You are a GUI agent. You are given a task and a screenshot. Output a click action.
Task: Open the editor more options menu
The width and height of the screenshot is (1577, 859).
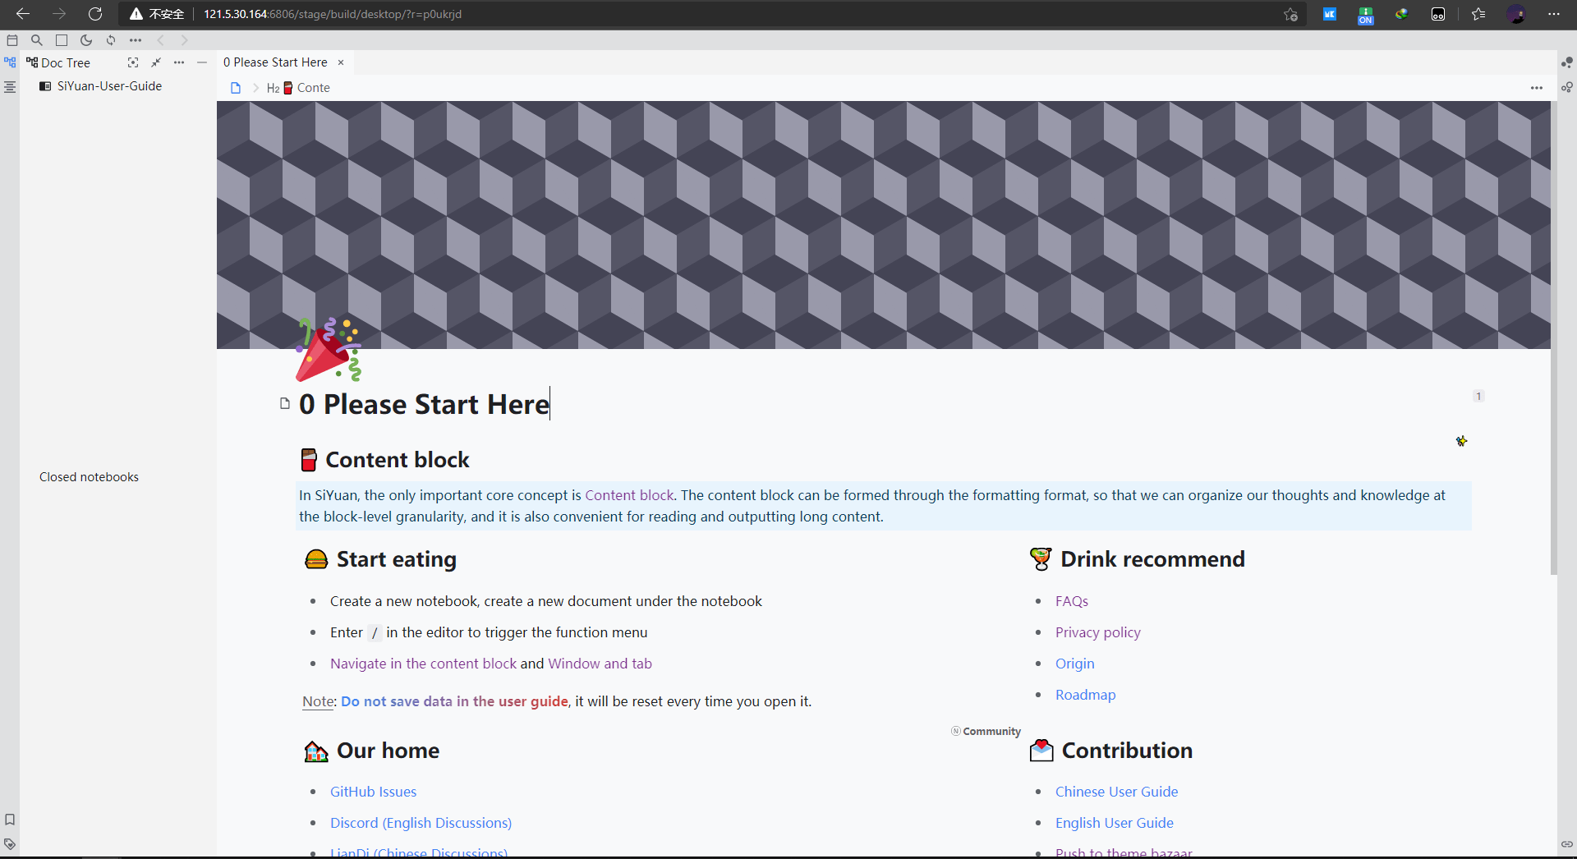1537,88
